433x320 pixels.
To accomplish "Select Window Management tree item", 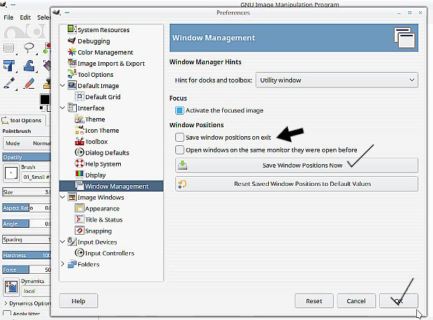I will pos(111,186).
